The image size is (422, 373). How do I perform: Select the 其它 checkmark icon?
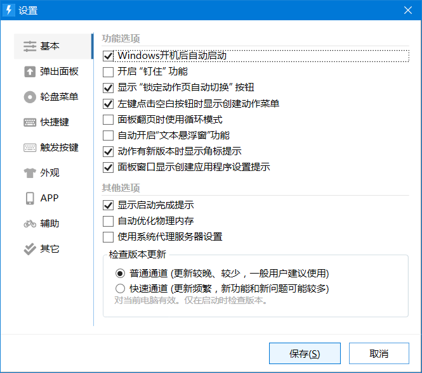click(30, 249)
